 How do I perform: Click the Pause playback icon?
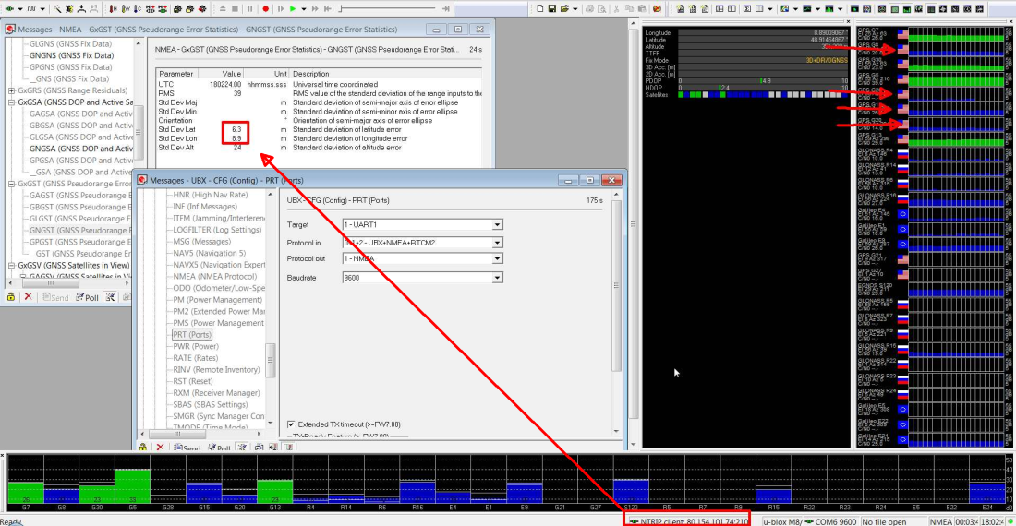(x=249, y=8)
